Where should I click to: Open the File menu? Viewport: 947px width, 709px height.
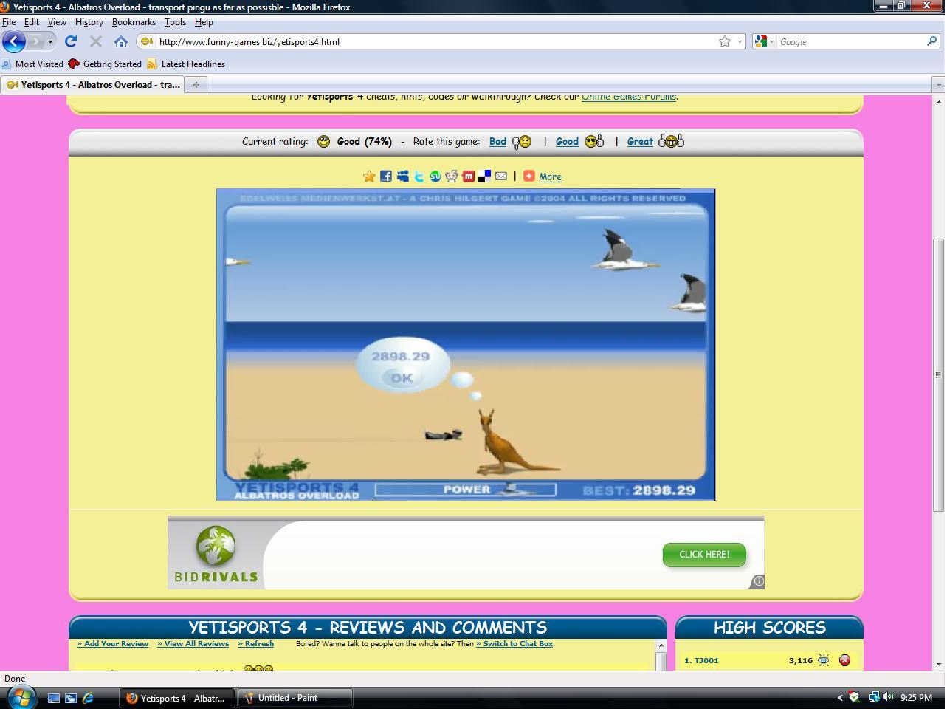pyautogui.click(x=9, y=22)
